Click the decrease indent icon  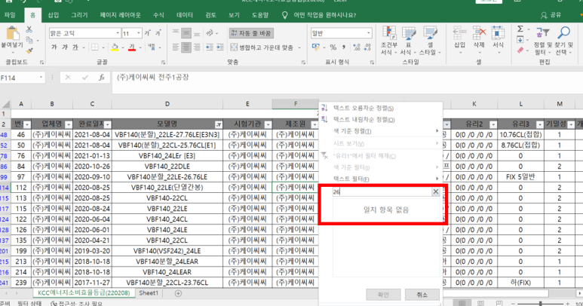coord(210,47)
